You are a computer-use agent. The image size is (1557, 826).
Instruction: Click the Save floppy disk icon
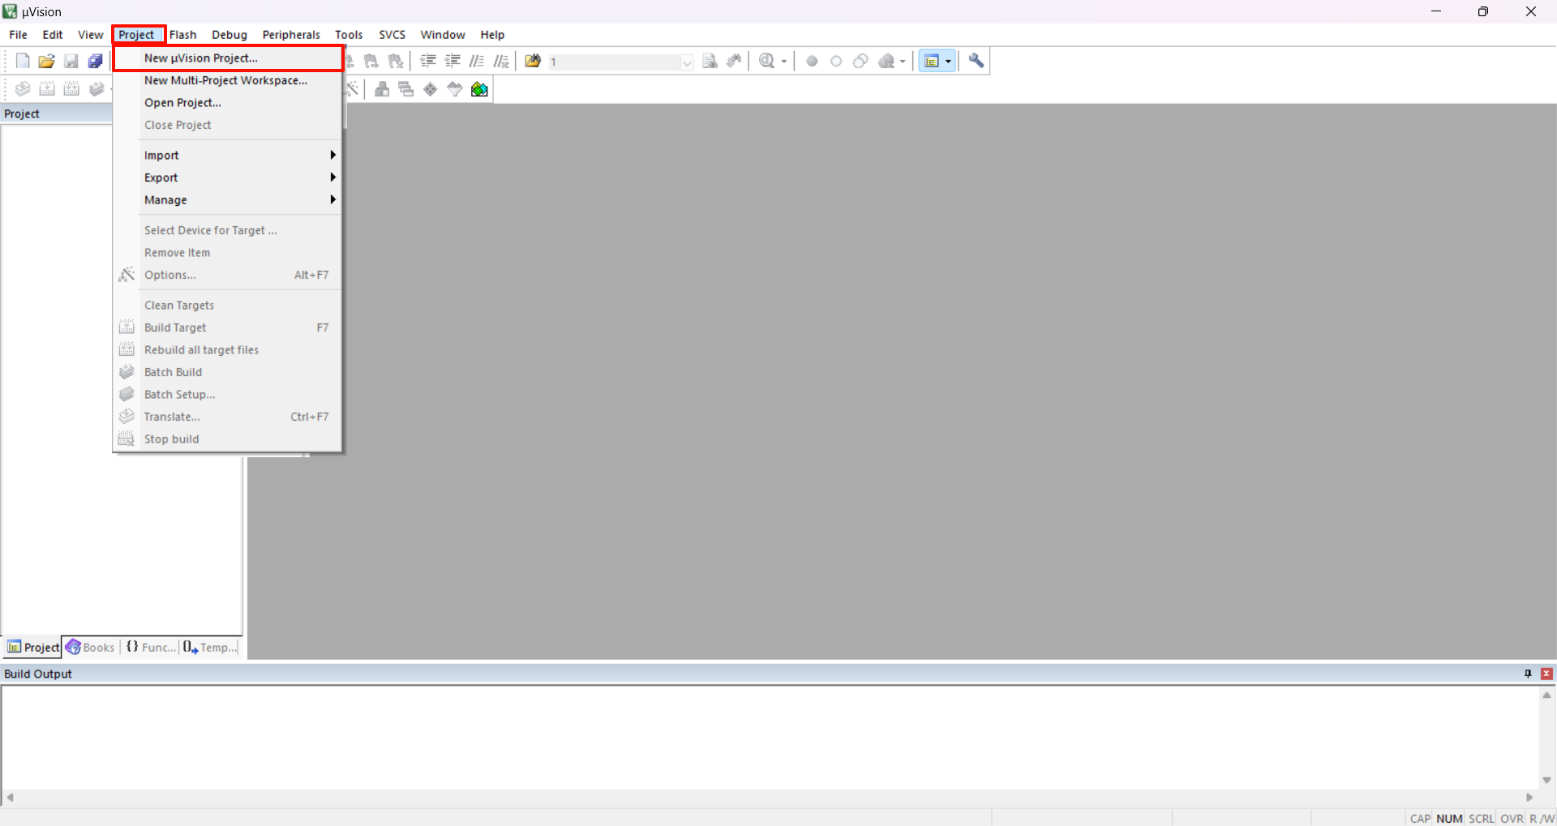pyautogui.click(x=71, y=61)
